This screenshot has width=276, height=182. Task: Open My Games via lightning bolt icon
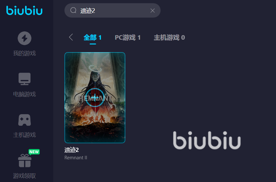(x=24, y=38)
